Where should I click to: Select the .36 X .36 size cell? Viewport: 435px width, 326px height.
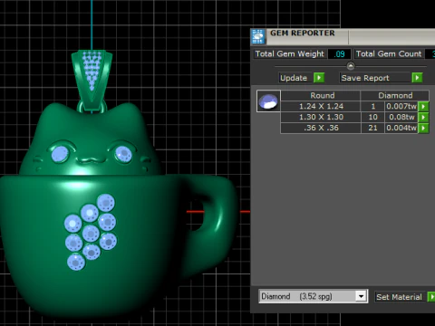point(321,128)
